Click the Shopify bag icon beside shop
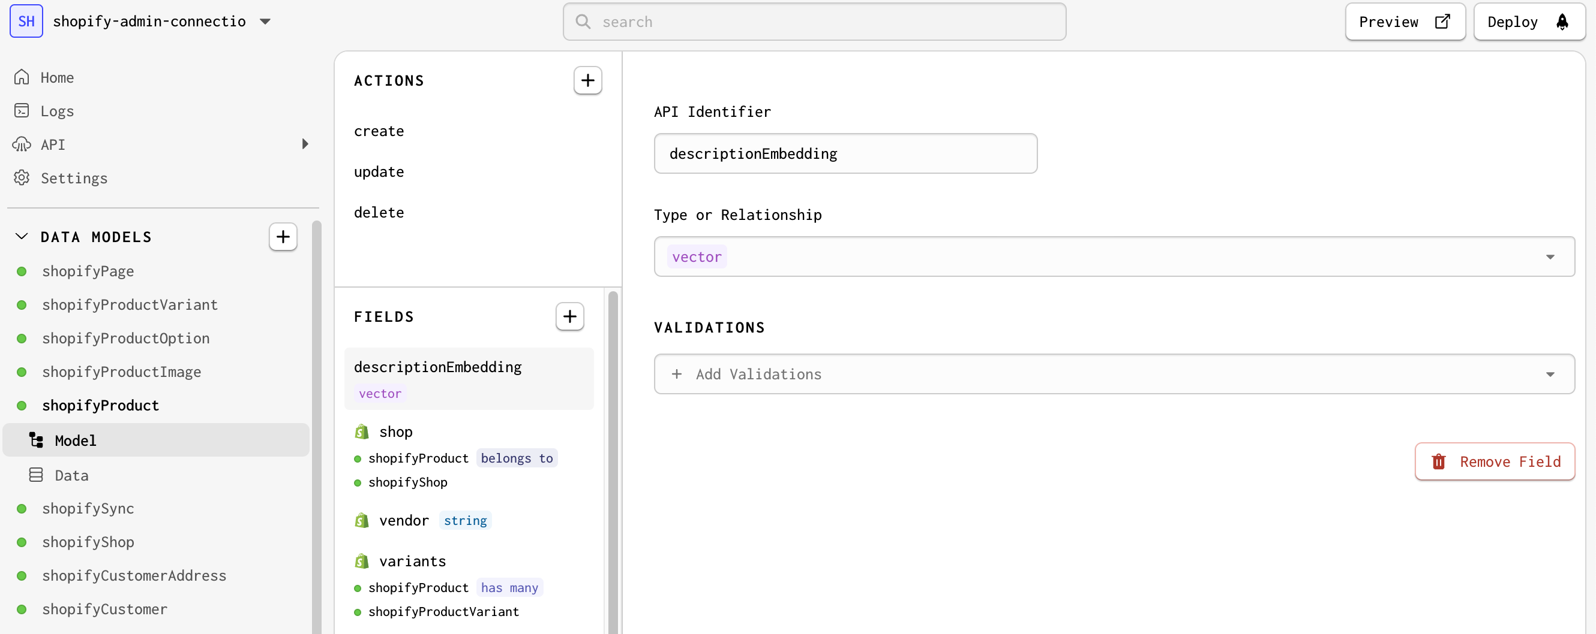Viewport: 1596px width, 634px height. (362, 431)
